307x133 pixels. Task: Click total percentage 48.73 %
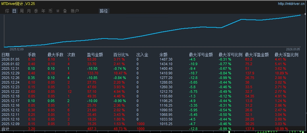(x=120, y=129)
